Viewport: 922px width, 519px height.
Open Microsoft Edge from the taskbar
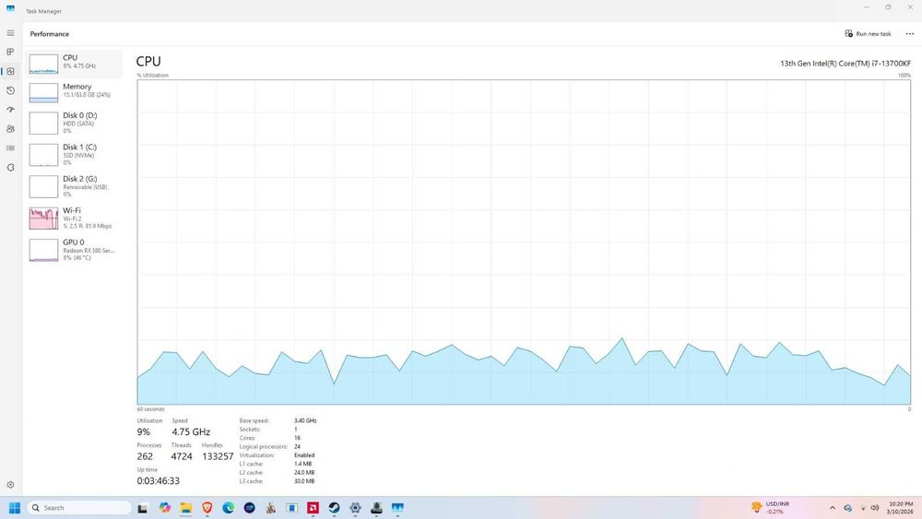point(228,508)
